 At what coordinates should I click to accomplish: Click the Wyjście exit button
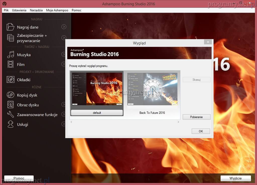[235, 178]
